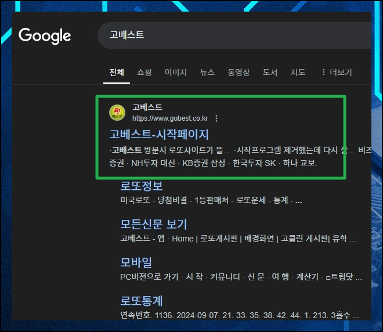Screen dimensions: 383x332
Task: Open three-dot menu beside gobest.co.kr URL
Action: point(216,118)
